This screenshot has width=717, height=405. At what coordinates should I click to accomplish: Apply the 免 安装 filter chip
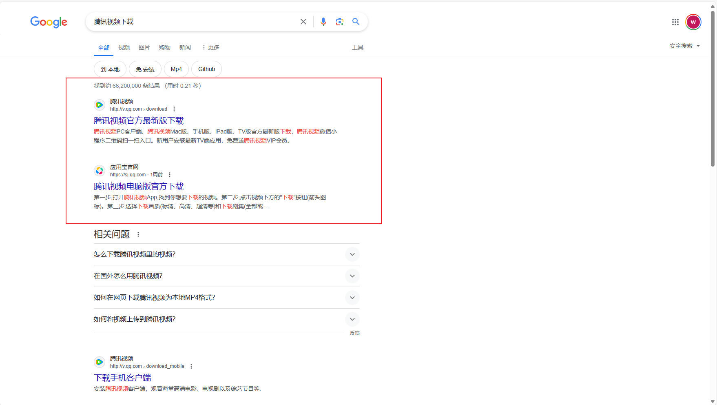point(145,69)
